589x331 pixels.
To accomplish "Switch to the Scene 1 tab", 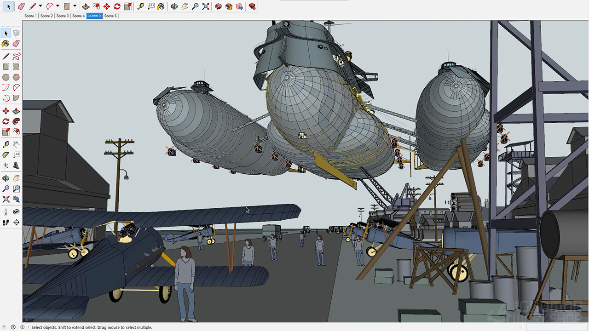I will tap(30, 16).
